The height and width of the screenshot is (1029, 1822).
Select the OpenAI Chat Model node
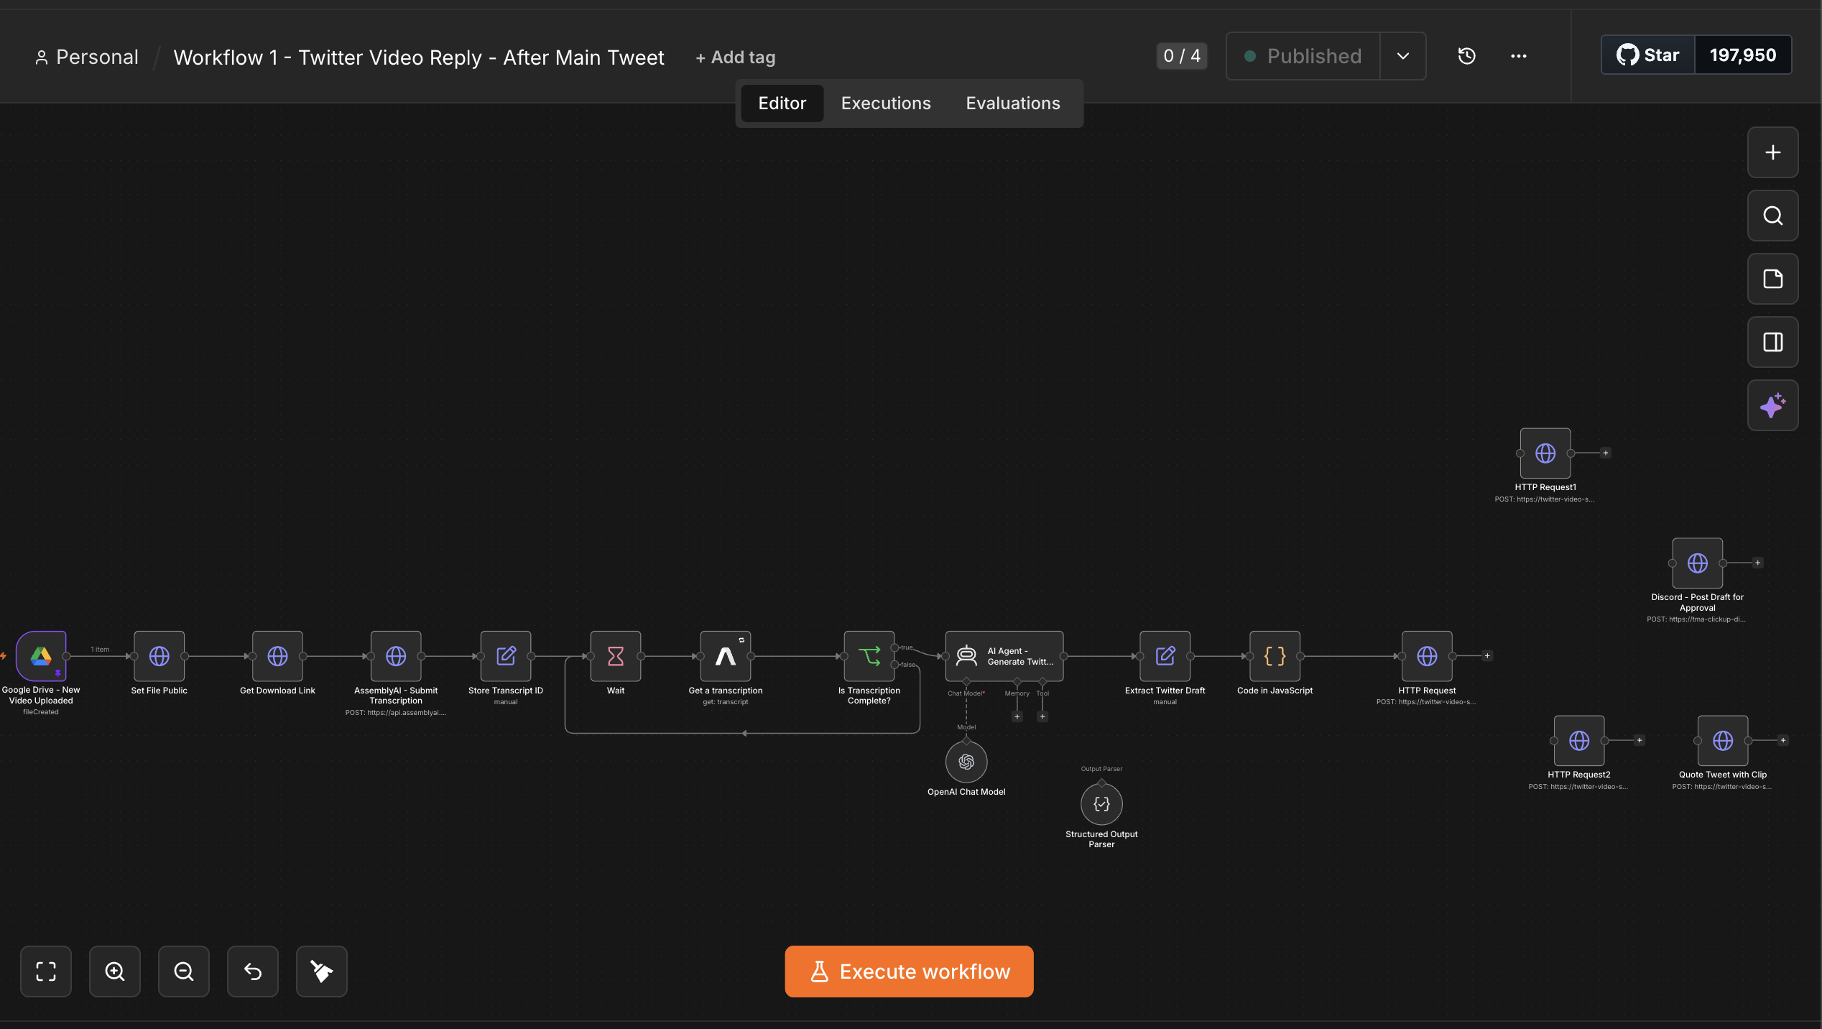(966, 762)
